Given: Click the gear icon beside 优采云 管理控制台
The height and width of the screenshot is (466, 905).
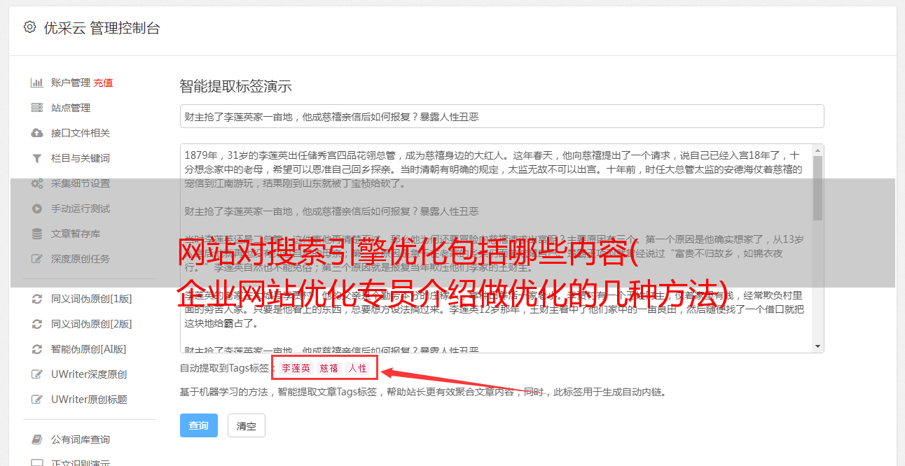Looking at the screenshot, I should pos(29,27).
